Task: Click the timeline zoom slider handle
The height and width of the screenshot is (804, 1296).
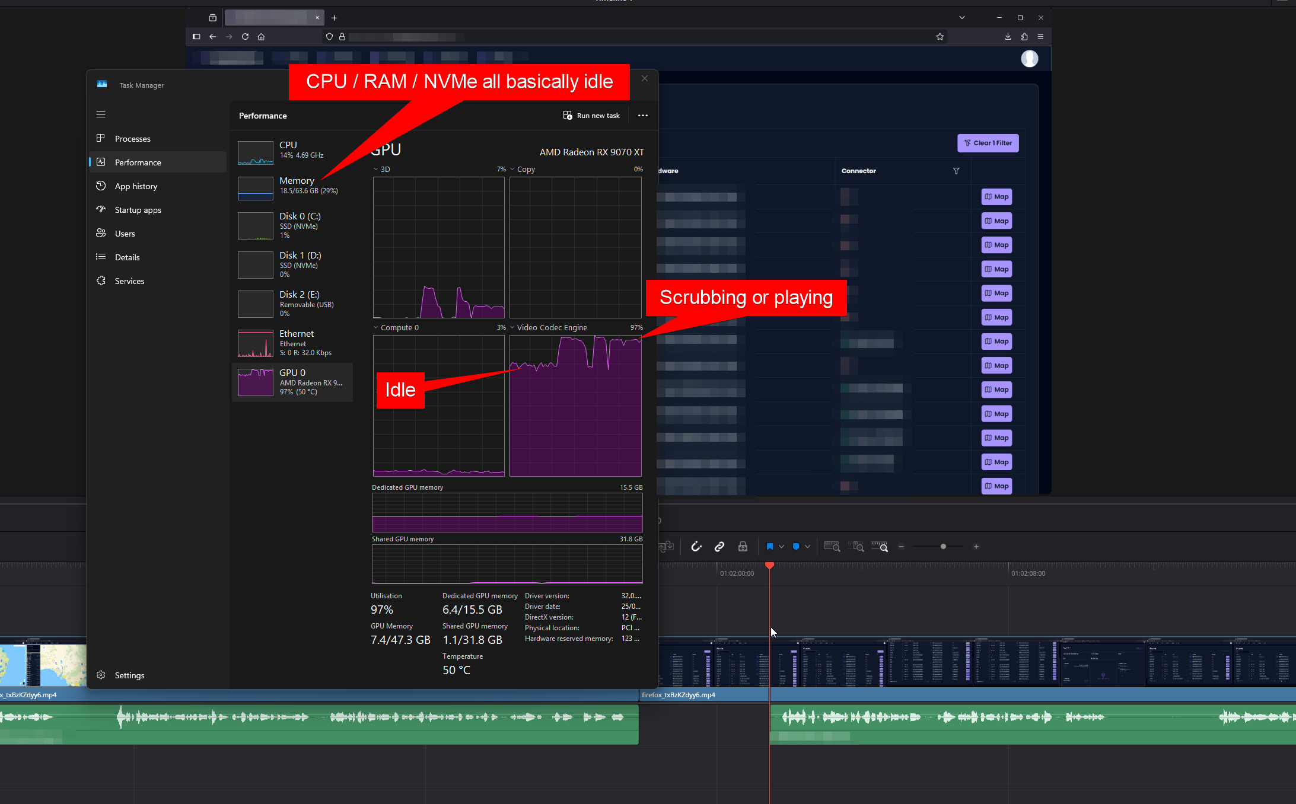Action: click(x=943, y=547)
